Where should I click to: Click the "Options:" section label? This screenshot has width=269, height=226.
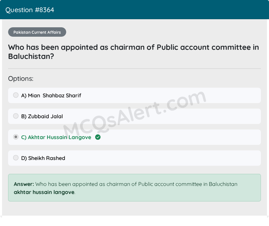(x=21, y=79)
